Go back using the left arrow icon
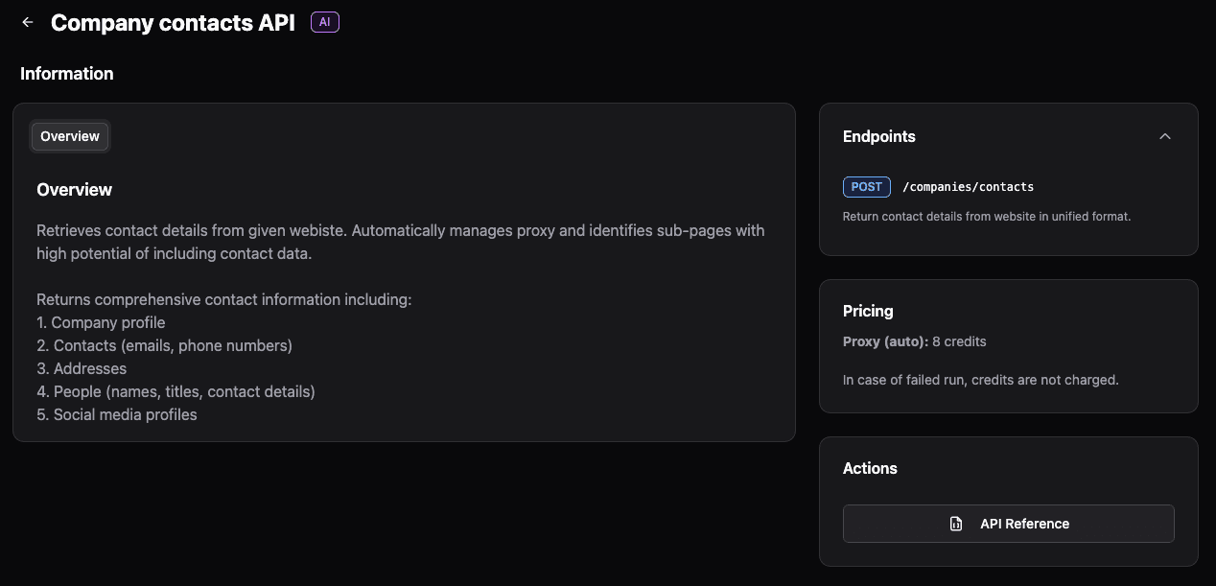This screenshot has width=1216, height=586. [x=28, y=22]
